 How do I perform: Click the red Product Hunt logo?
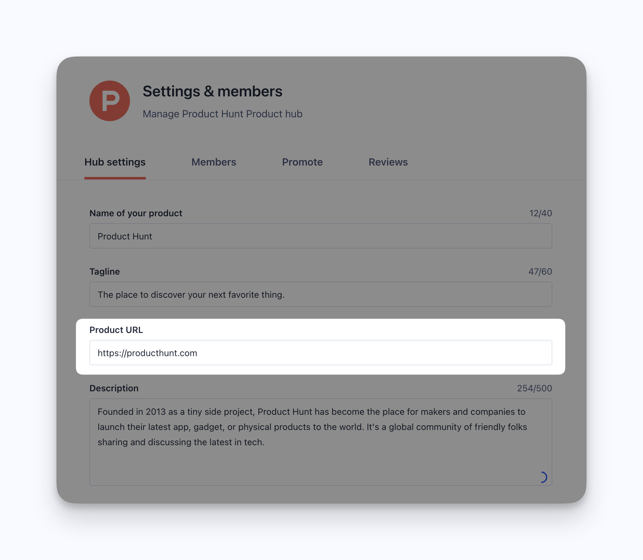coord(109,101)
